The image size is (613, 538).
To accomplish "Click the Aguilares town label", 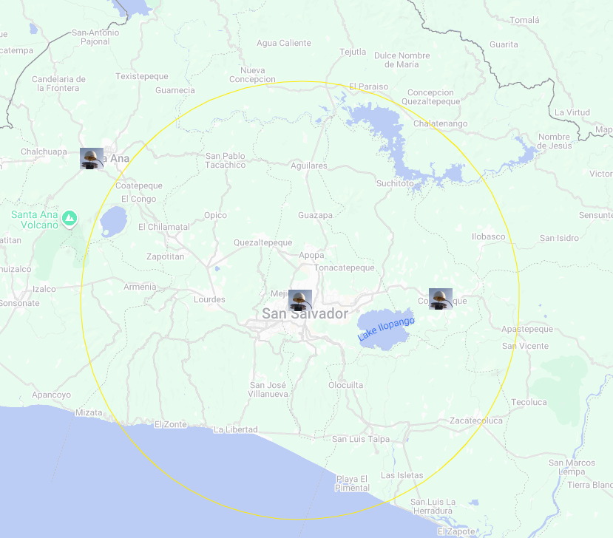I will (x=308, y=166).
